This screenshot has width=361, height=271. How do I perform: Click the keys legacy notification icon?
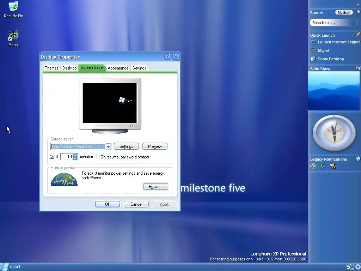point(333,166)
